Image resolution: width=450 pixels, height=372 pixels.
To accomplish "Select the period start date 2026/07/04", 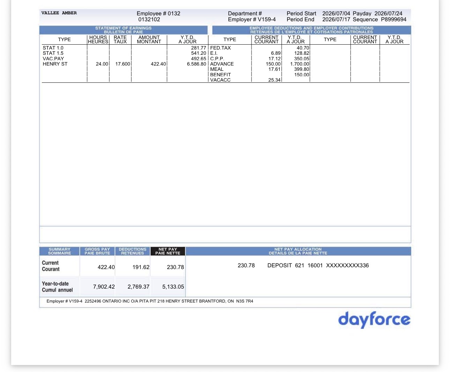I will (x=336, y=13).
